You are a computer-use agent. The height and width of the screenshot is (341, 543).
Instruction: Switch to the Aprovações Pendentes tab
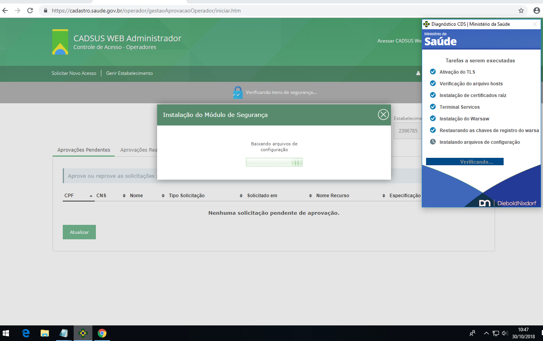click(83, 150)
